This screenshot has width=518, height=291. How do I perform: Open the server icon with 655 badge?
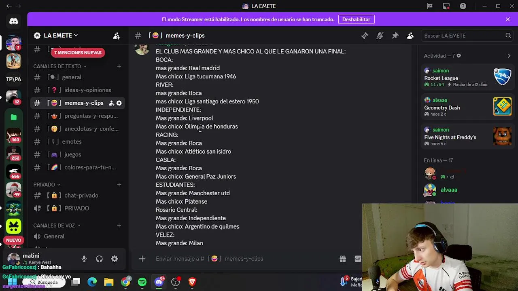tap(13, 172)
